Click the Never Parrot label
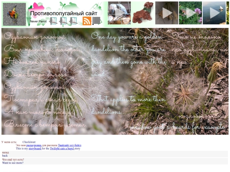This screenshot has width=230, height=172. point(38,21)
